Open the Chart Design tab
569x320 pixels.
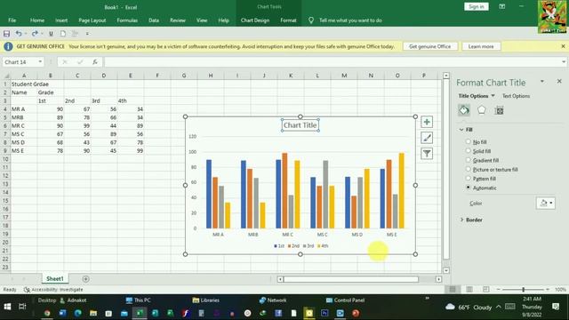tap(255, 20)
